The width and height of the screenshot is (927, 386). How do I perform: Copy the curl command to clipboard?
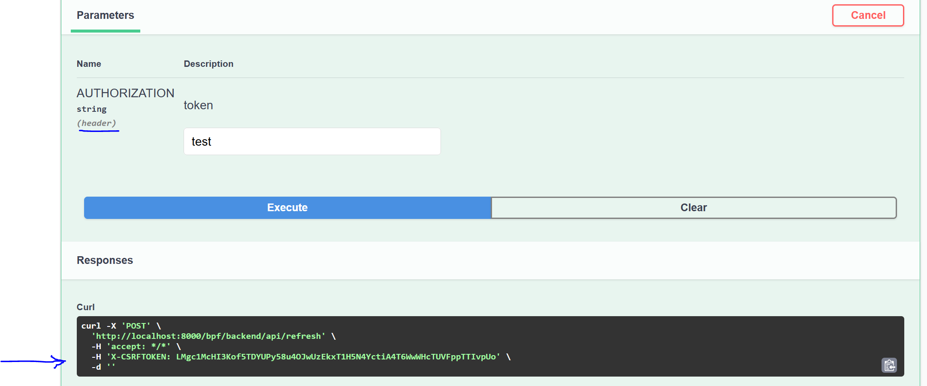click(x=890, y=365)
